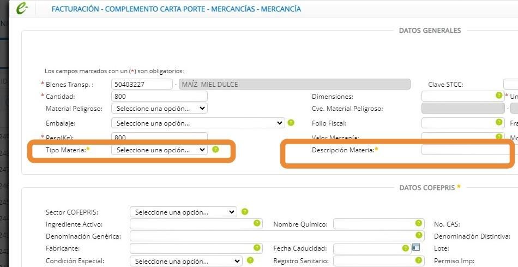Click the Cantidad input field

tap(159, 96)
